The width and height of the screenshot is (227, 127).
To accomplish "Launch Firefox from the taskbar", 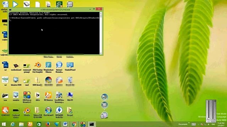I will tap(48, 124).
